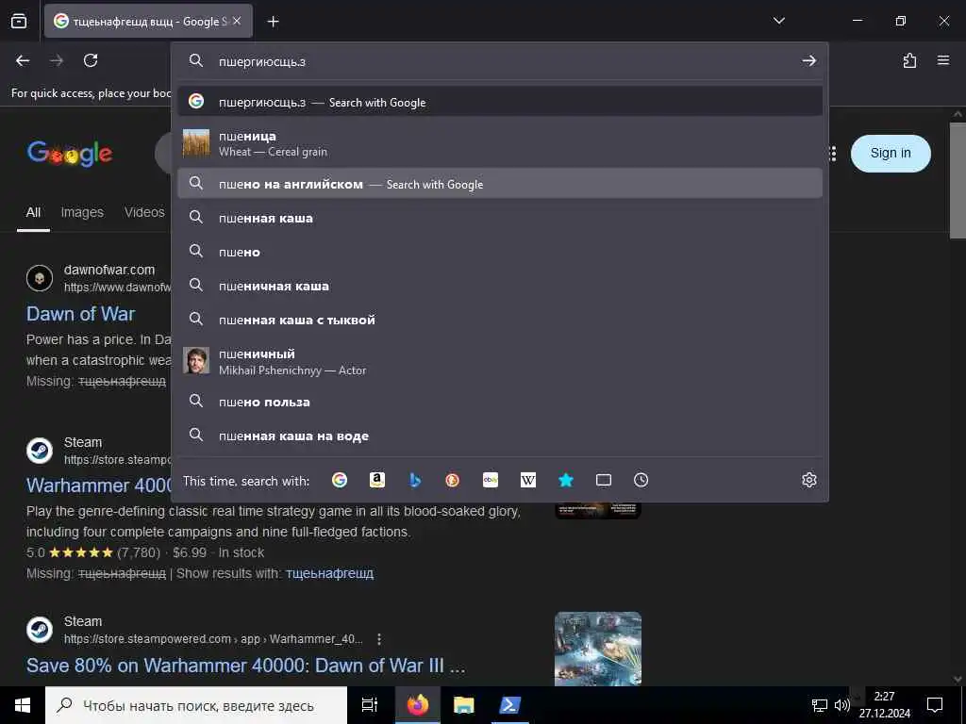Click the Dawn of War III thumbnail
The width and height of the screenshot is (966, 724).
point(597,649)
